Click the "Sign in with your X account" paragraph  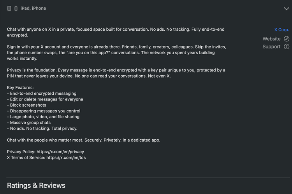click(x=116, y=52)
